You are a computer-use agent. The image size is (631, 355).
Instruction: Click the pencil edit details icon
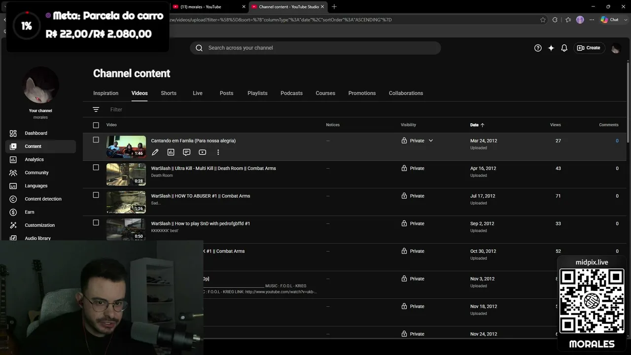point(155,152)
